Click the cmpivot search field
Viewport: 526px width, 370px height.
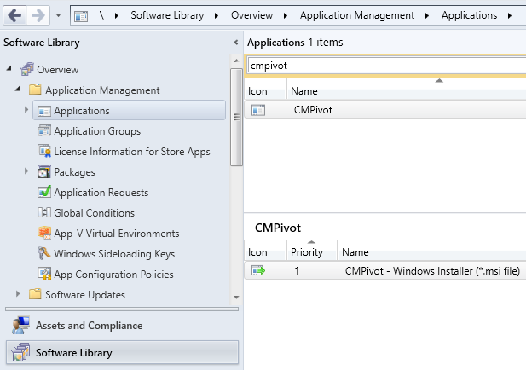pyautogui.click(x=384, y=66)
